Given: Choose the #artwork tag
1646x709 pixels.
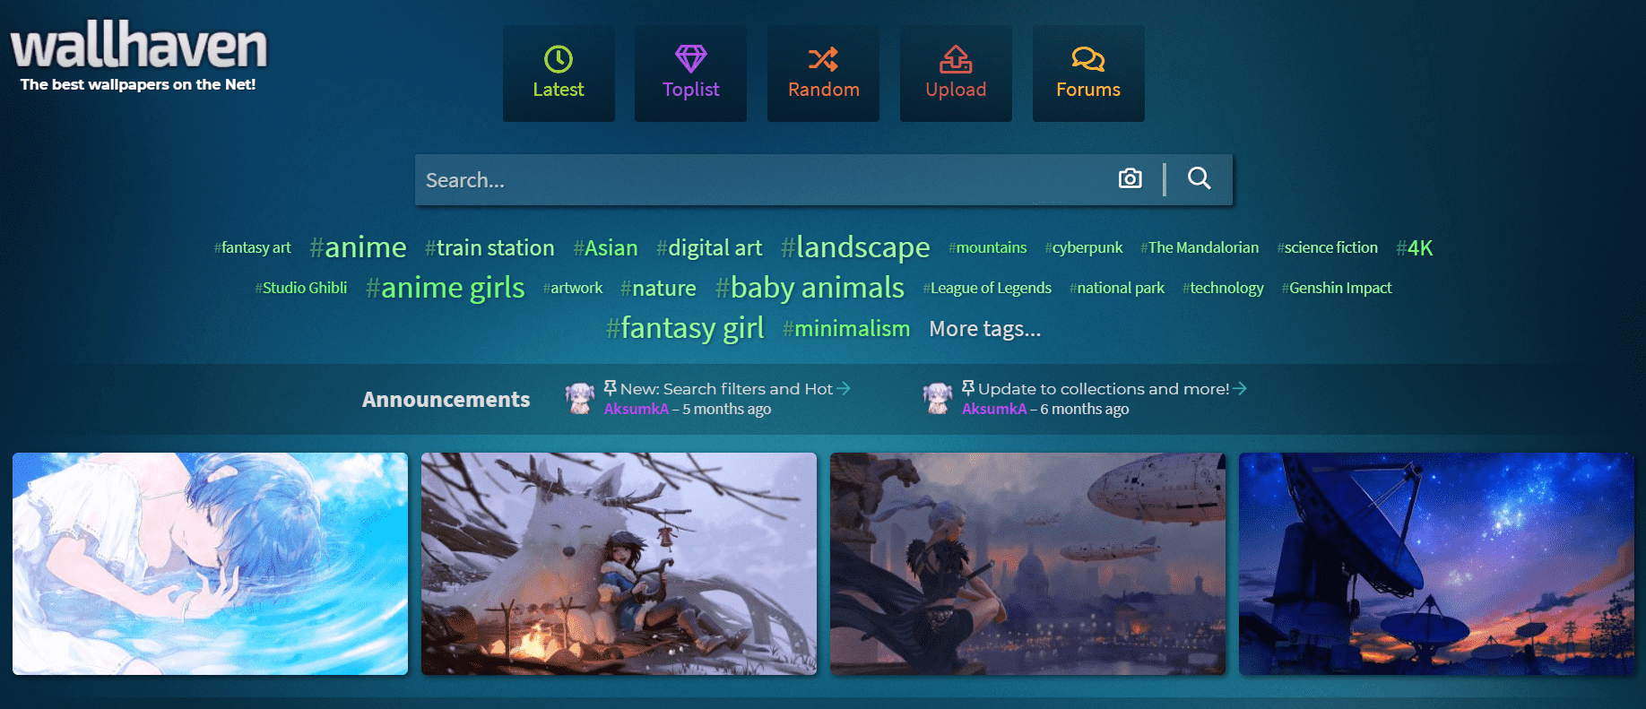Looking at the screenshot, I should coord(572,288).
